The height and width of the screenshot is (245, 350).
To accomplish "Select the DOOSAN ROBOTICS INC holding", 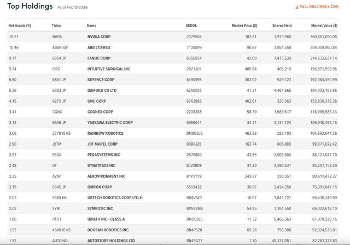I will point(108,230).
